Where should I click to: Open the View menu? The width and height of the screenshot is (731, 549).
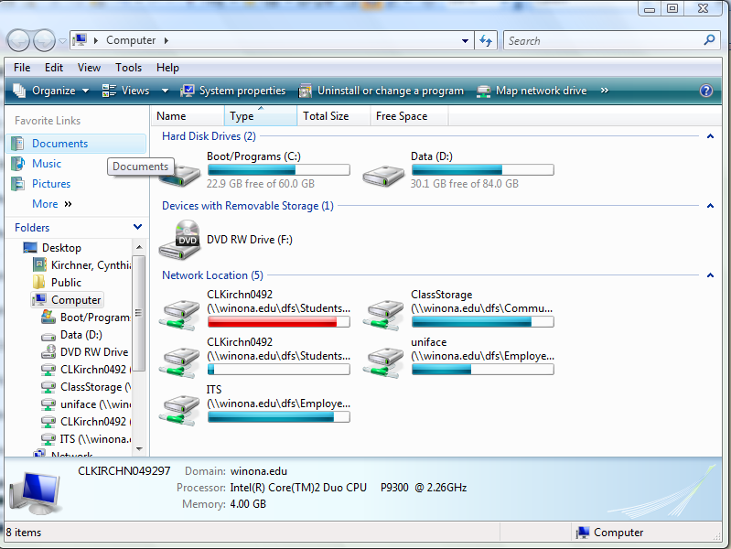(x=89, y=68)
